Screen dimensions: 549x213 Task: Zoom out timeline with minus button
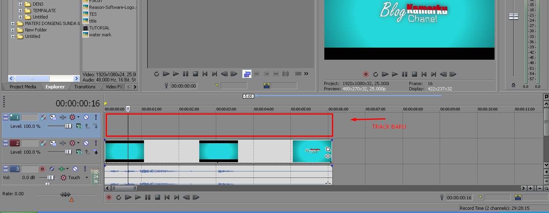(540, 188)
